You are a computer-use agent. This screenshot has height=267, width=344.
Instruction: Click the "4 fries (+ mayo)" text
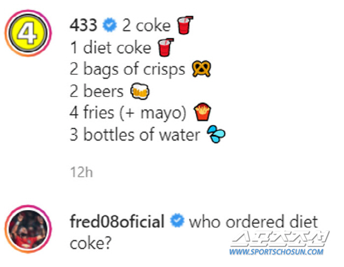click(128, 114)
